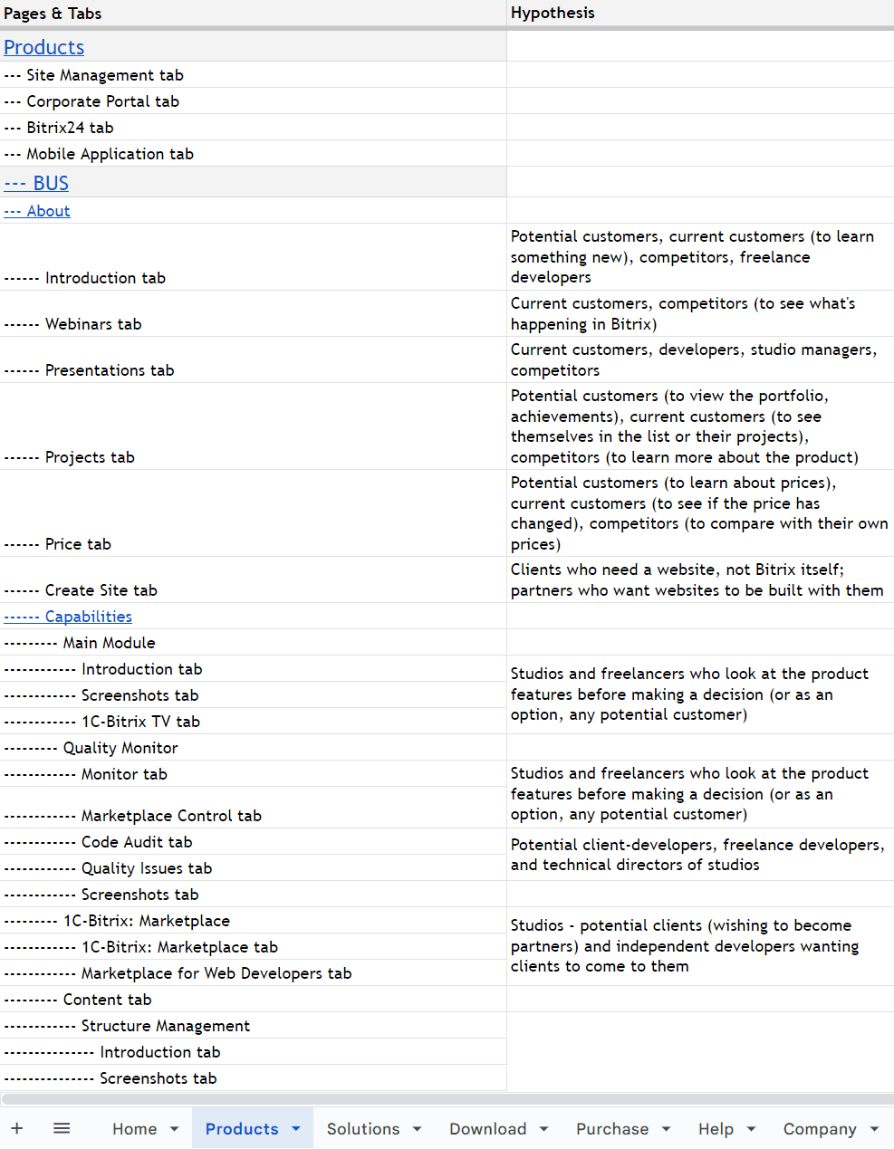
Task: Select the Monitor tab cell
Action: pyautogui.click(x=253, y=774)
